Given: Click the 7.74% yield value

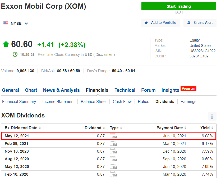Looking at the screenshot, I should tap(207, 174).
